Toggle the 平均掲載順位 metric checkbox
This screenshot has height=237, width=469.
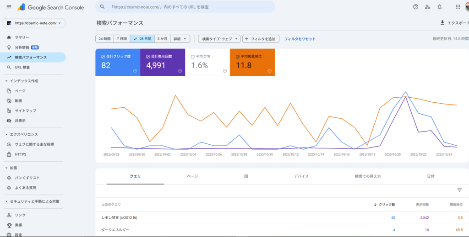tap(237, 57)
